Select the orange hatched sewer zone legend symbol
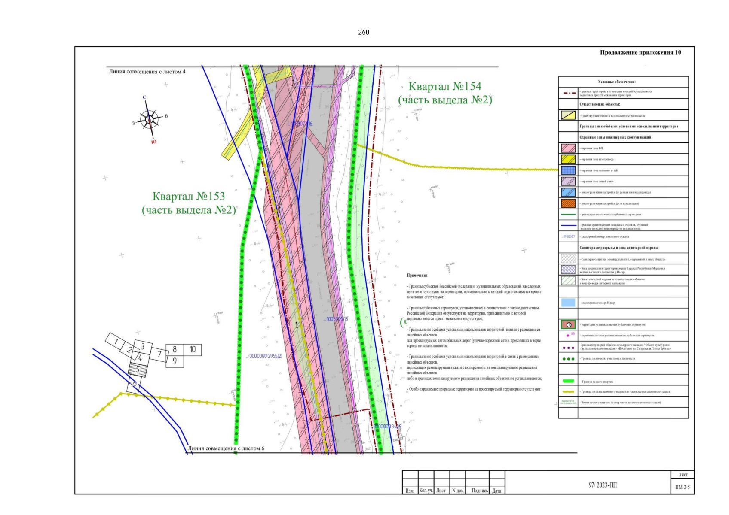729x515 pixels. tap(568, 203)
